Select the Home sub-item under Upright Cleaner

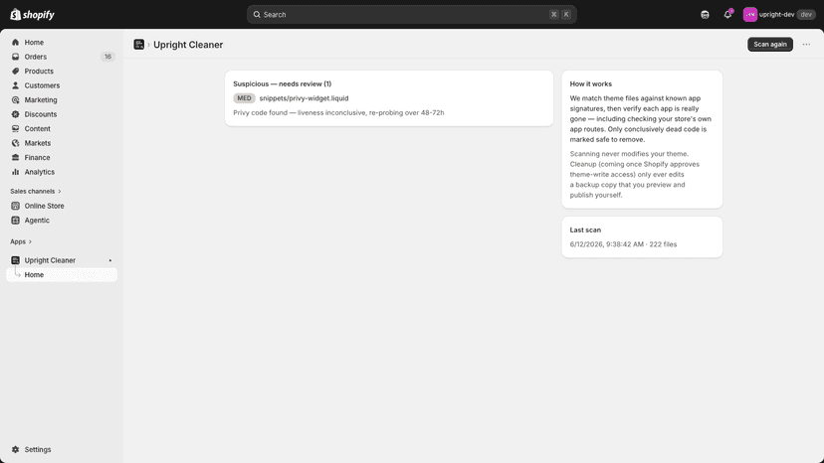coord(62,274)
